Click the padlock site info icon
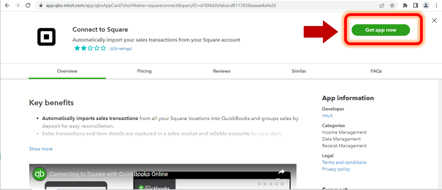 [x=41, y=5]
